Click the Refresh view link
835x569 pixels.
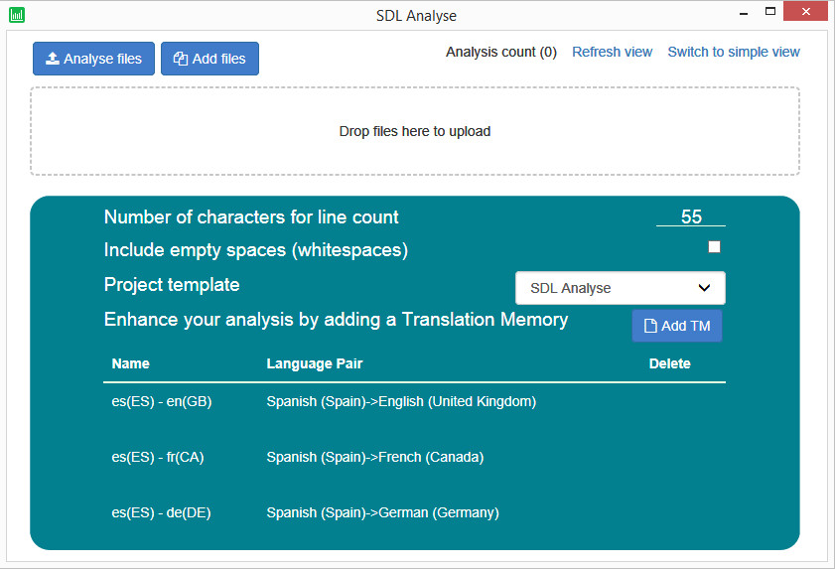coord(612,52)
